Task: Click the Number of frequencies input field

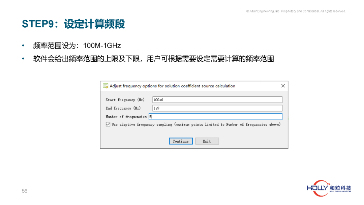Action: (215, 117)
